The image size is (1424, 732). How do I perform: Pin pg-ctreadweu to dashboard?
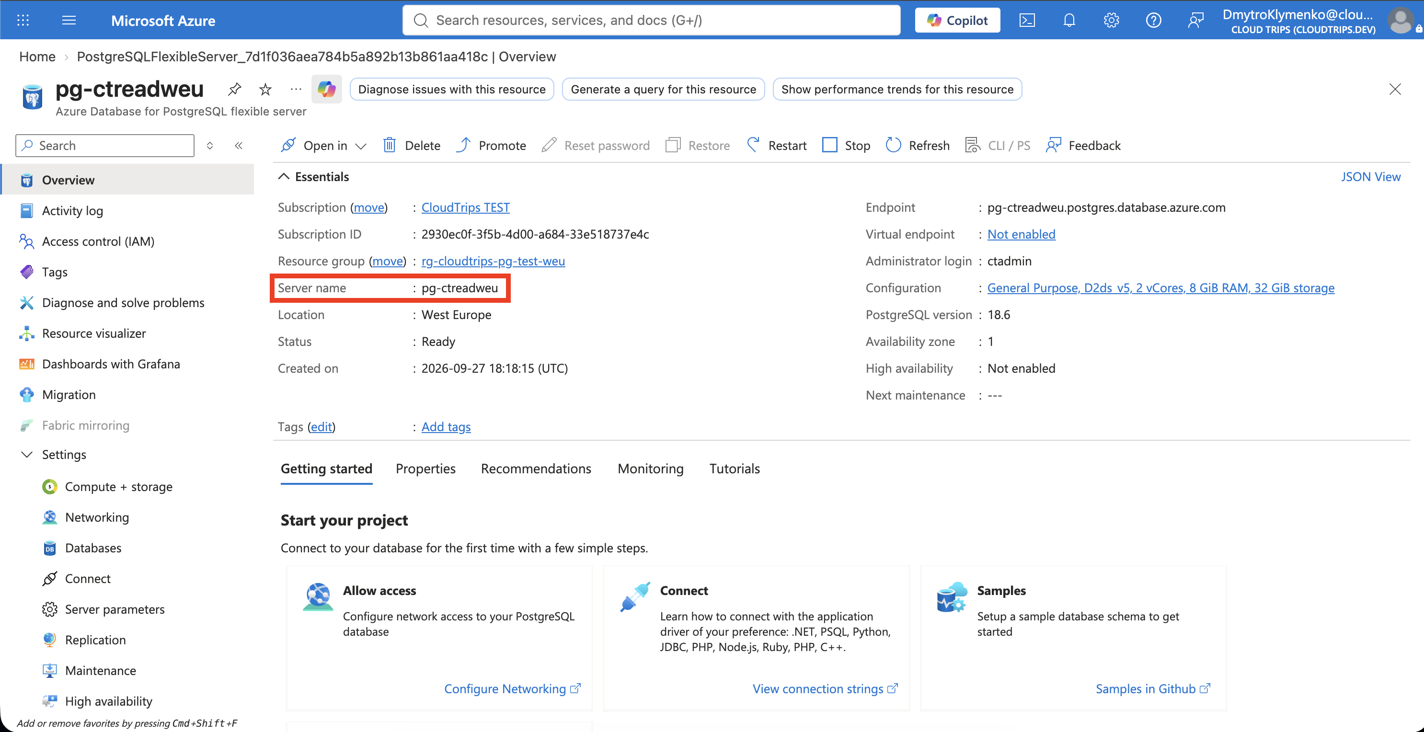[x=234, y=89]
